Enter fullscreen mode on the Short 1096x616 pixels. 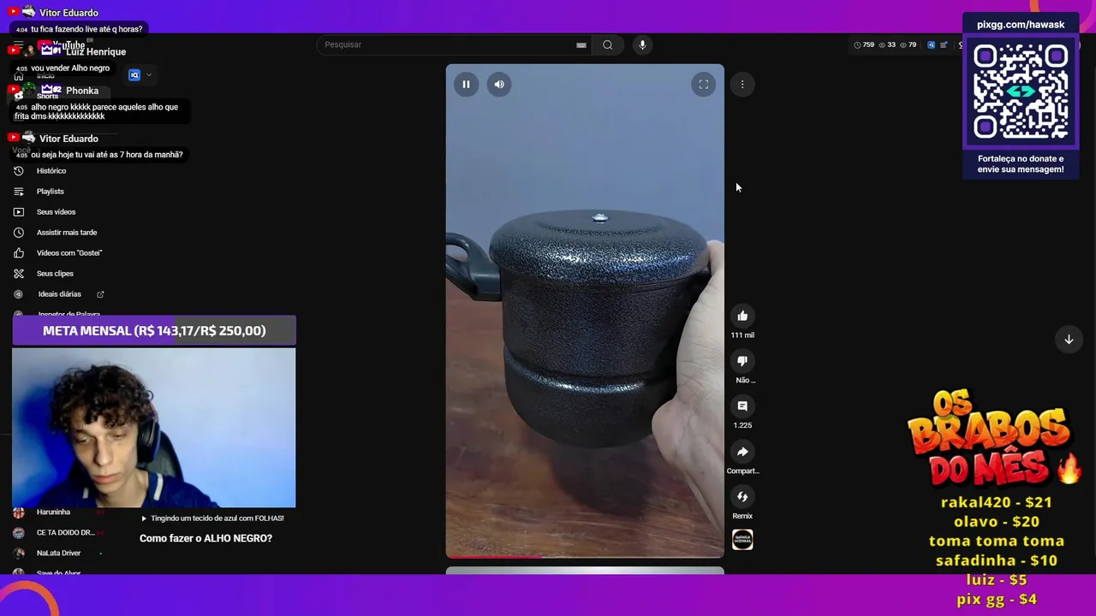pos(703,84)
